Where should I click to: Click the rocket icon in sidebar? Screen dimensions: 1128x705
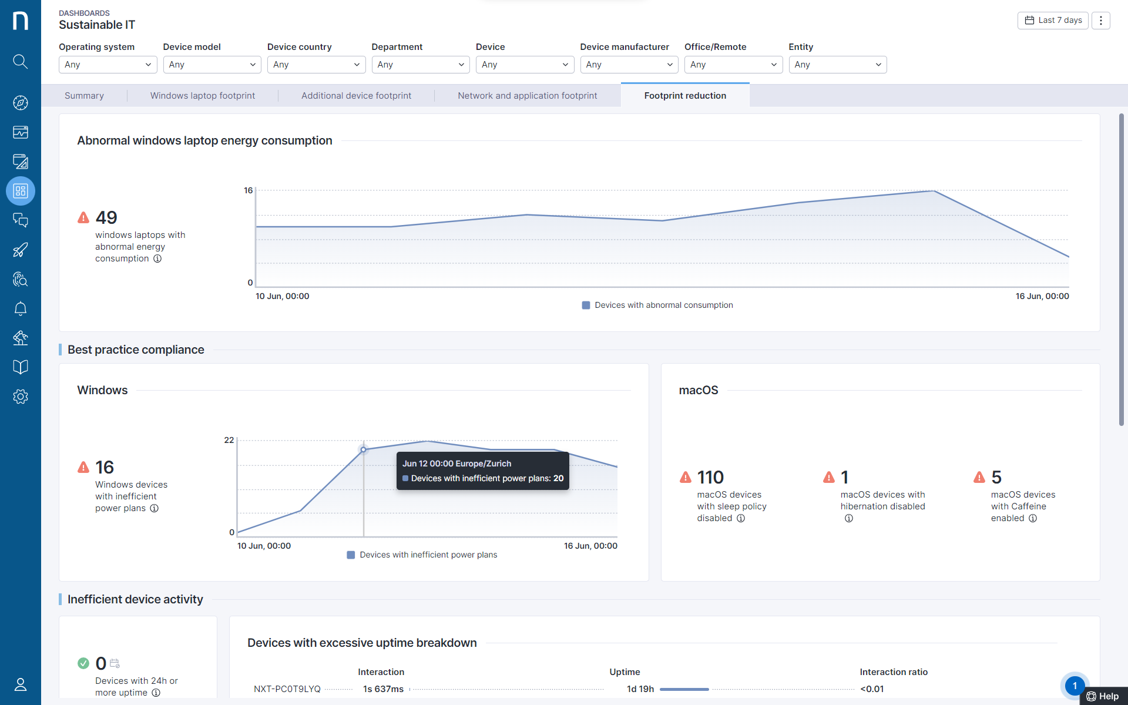click(x=21, y=250)
